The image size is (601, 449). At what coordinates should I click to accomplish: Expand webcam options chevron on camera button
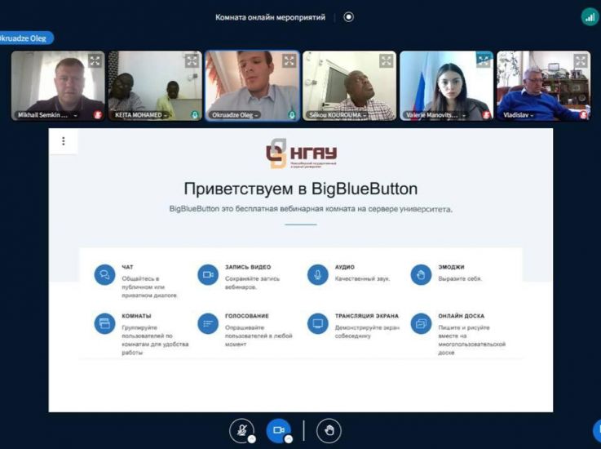[289, 439]
